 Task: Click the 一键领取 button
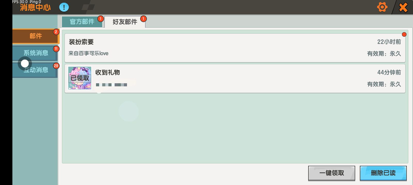pyautogui.click(x=332, y=173)
